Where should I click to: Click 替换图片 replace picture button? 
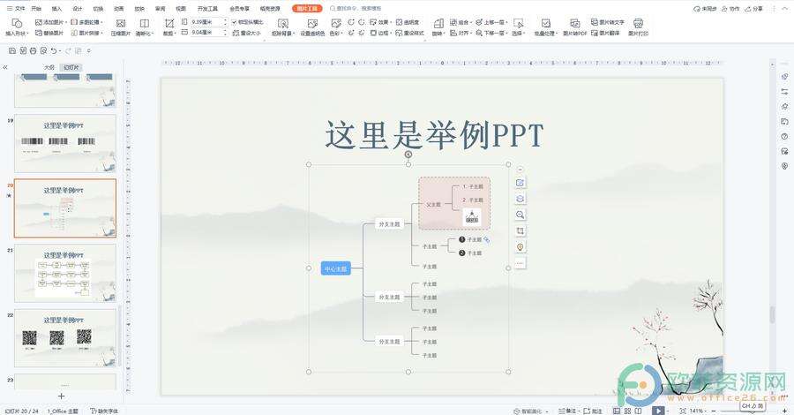49,33
